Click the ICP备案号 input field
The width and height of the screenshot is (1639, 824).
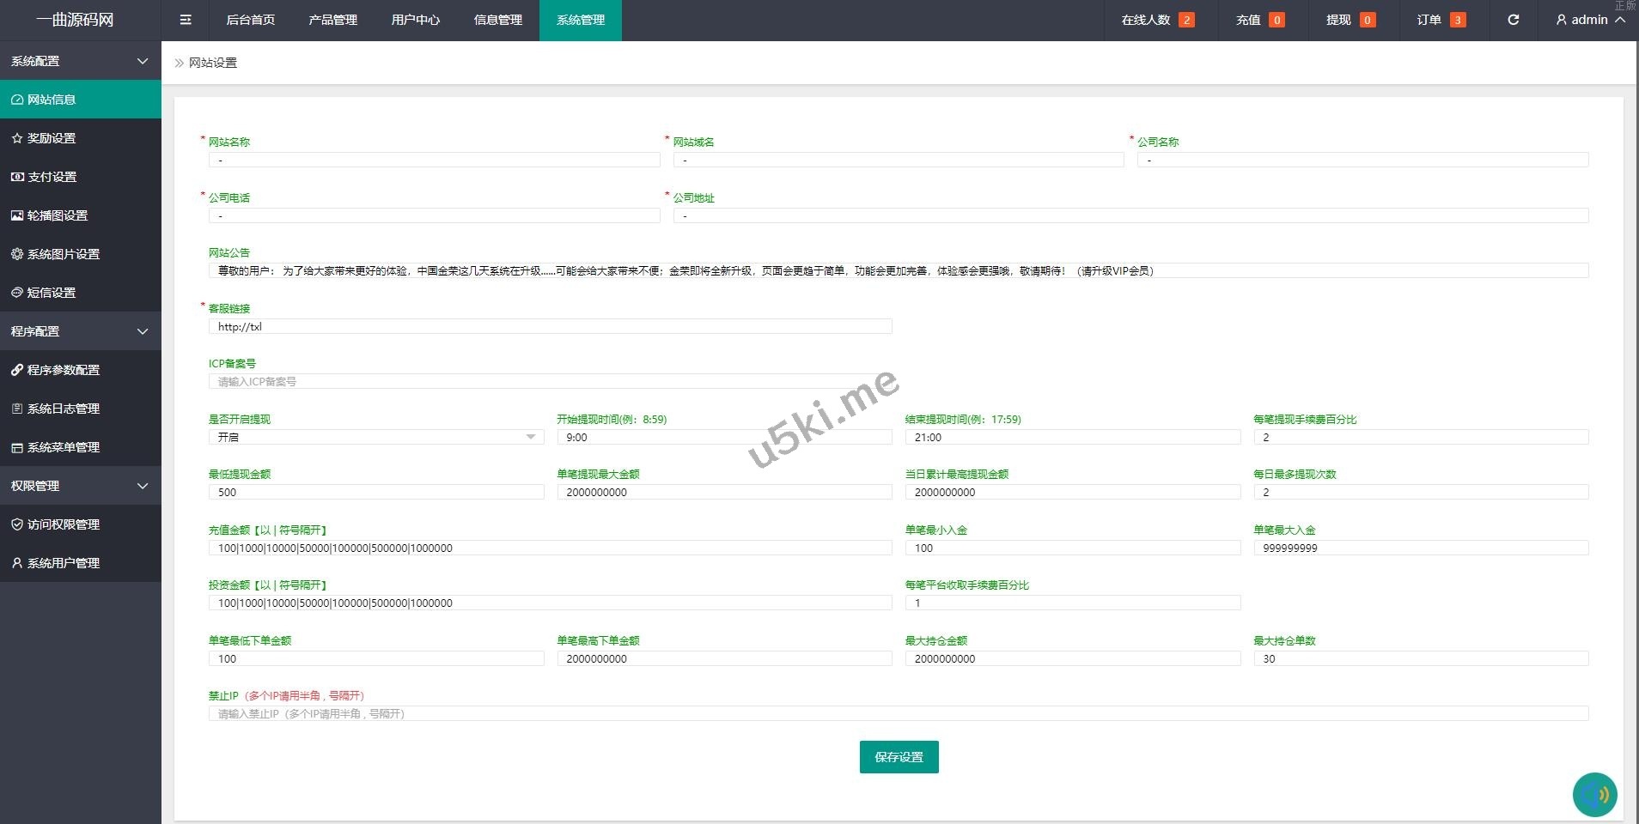click(x=550, y=382)
